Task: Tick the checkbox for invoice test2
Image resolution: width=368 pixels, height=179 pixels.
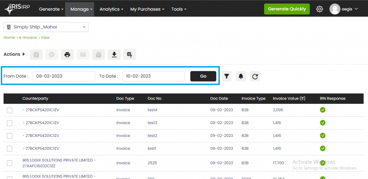Action: (x=10, y=136)
